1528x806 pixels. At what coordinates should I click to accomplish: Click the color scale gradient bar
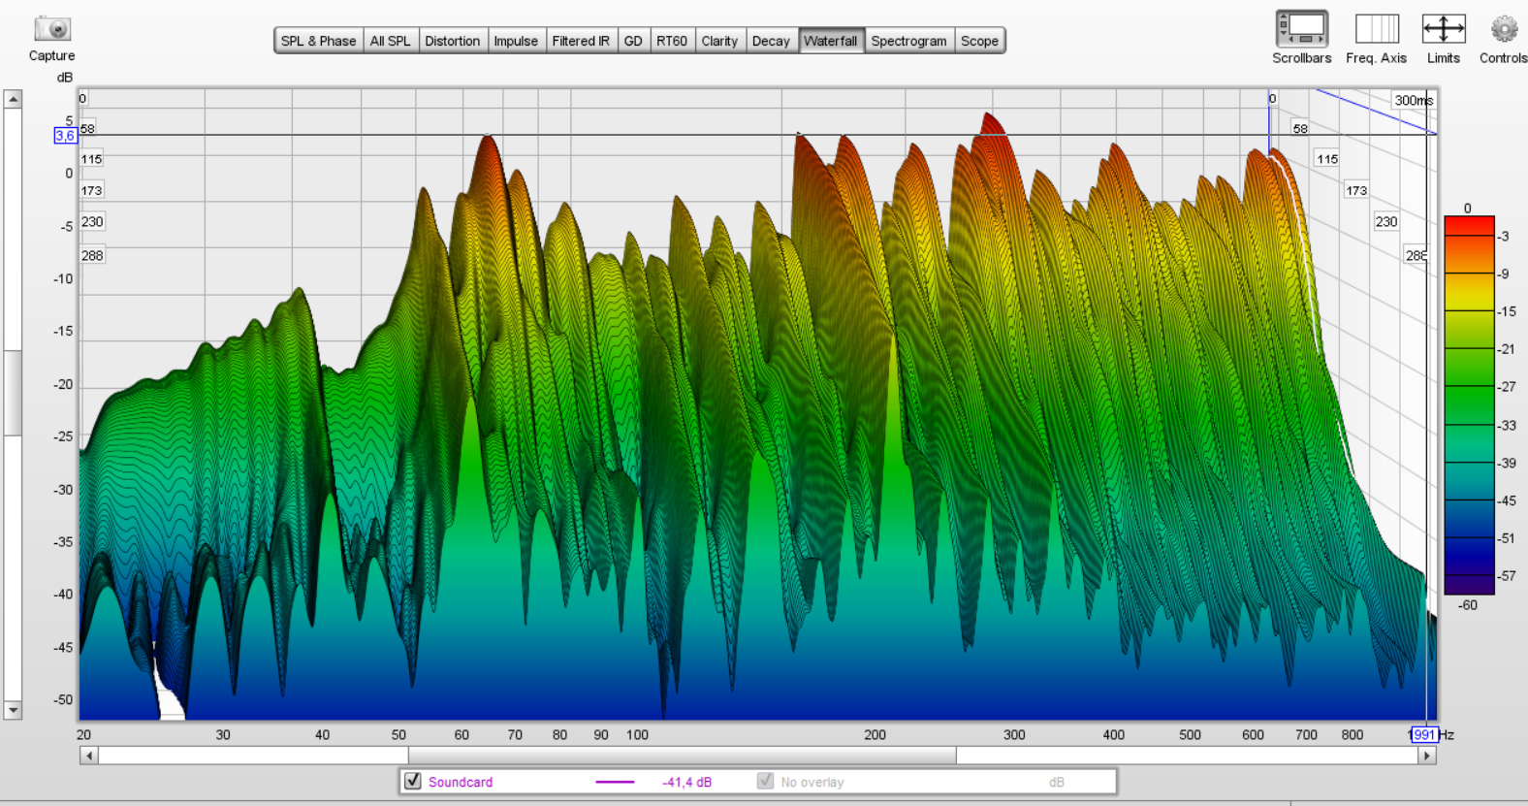1469,404
